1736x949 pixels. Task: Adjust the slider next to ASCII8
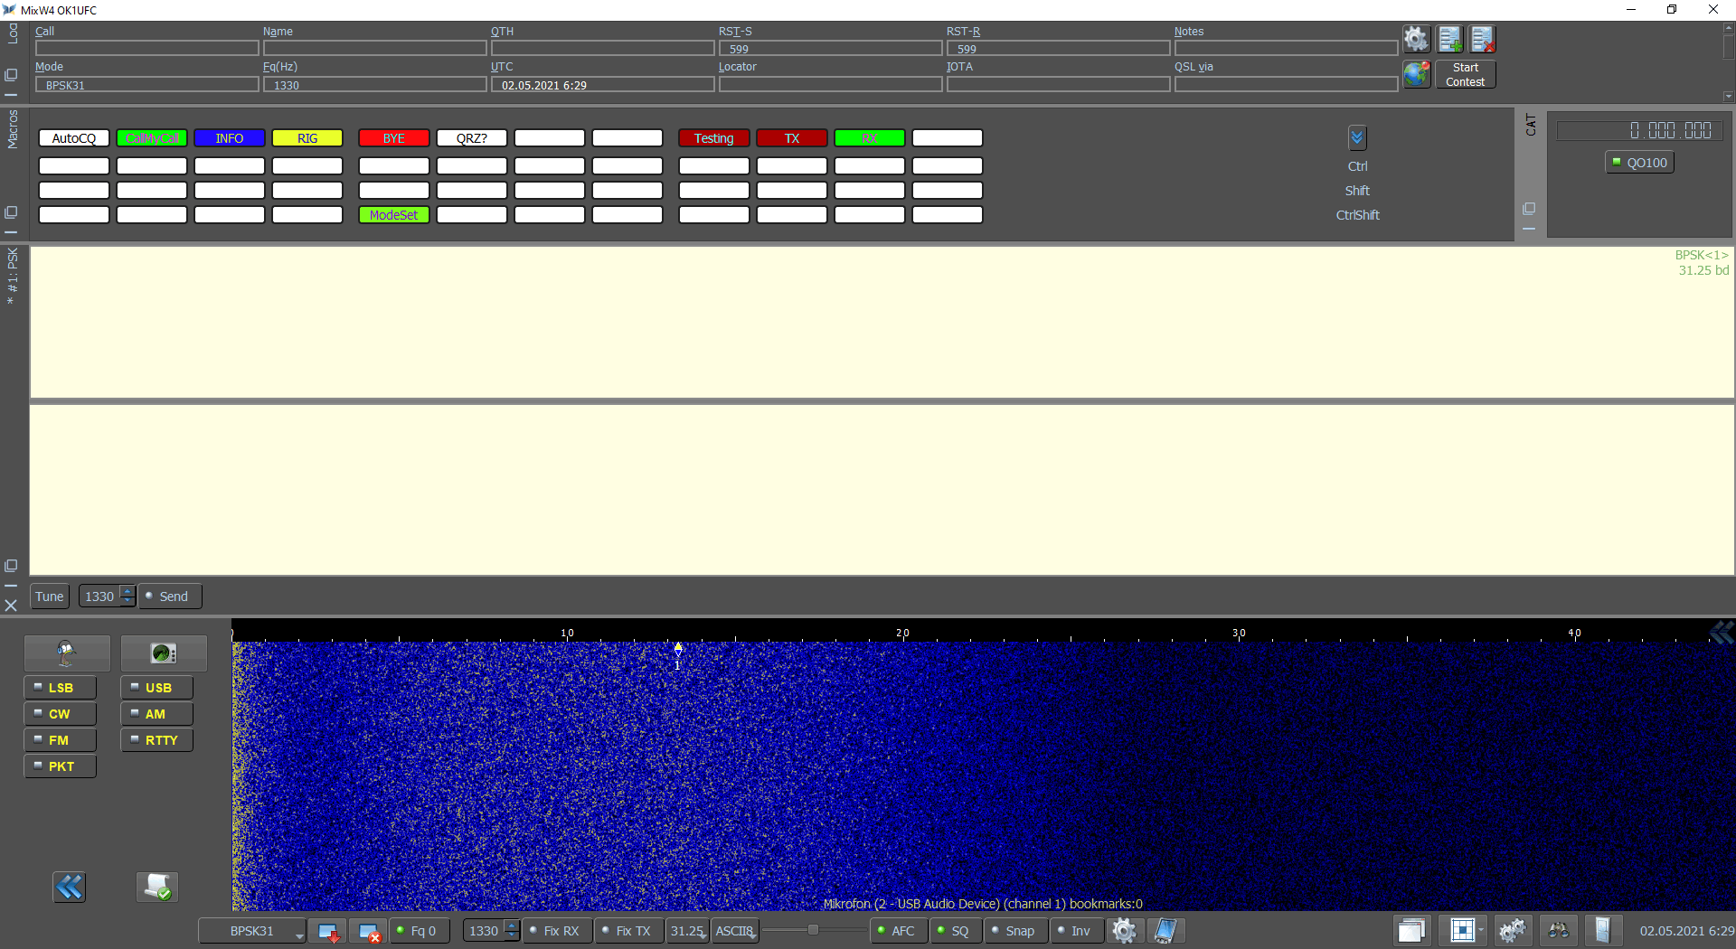click(813, 930)
